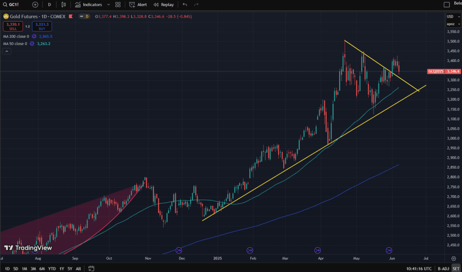Screen dimensions: 462x272
Task: Open the D interval selector
Action: 49,5
